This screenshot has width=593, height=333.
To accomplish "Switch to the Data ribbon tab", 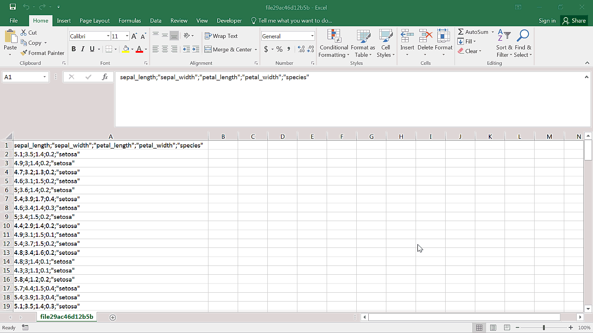I will click(156, 20).
